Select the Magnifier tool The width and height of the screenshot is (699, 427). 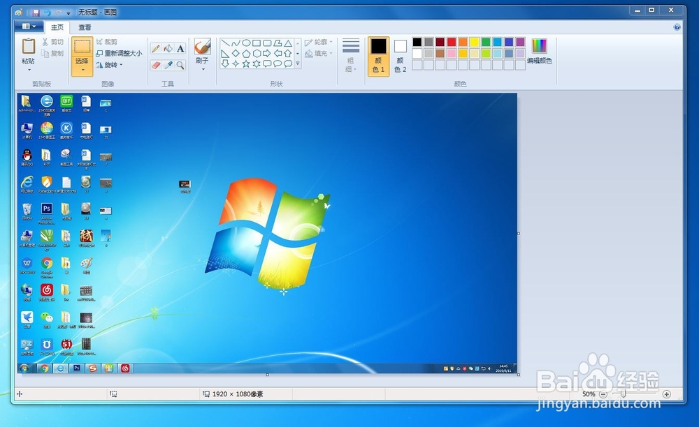click(x=180, y=65)
